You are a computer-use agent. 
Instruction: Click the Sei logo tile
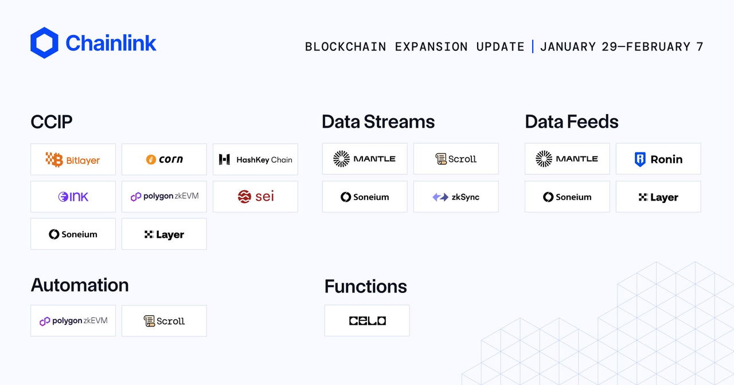point(255,197)
